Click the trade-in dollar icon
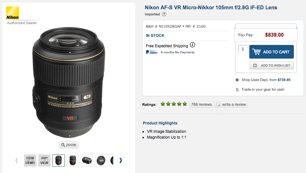The height and width of the screenshot is (173, 306). (237, 90)
